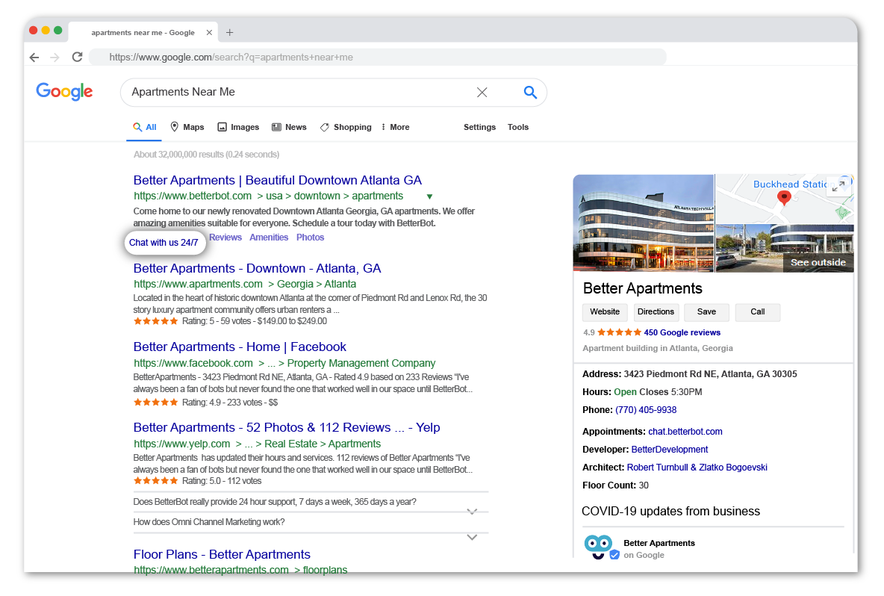
Task: Open the Yelp '52 Photos & 112 Reviews' result
Action: [x=287, y=427]
